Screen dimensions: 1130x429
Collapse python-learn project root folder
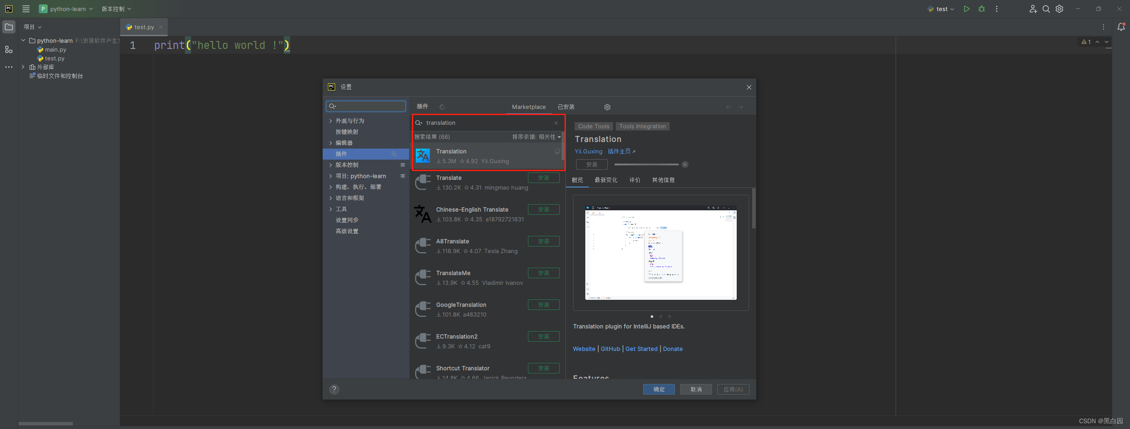tap(23, 41)
